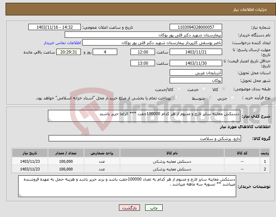Click row 2 quantity 100,000

(66, 169)
